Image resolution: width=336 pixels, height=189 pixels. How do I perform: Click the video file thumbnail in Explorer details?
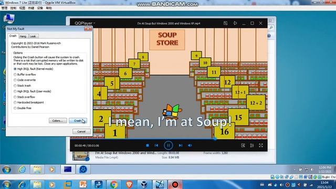point(80,156)
